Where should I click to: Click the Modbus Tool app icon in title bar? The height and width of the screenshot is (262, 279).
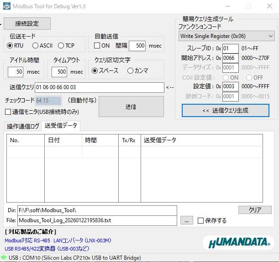[6, 6]
